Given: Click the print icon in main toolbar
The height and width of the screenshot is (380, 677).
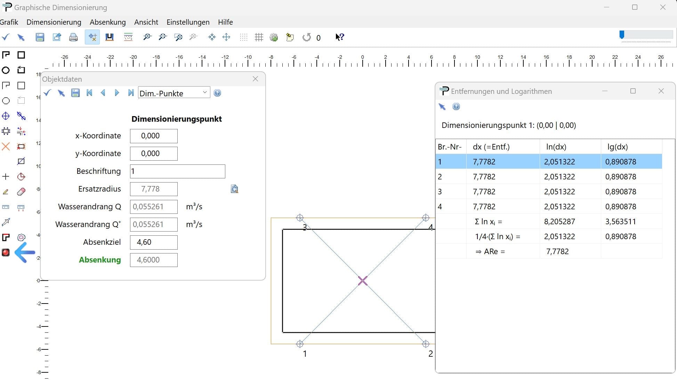Looking at the screenshot, I should [x=73, y=37].
